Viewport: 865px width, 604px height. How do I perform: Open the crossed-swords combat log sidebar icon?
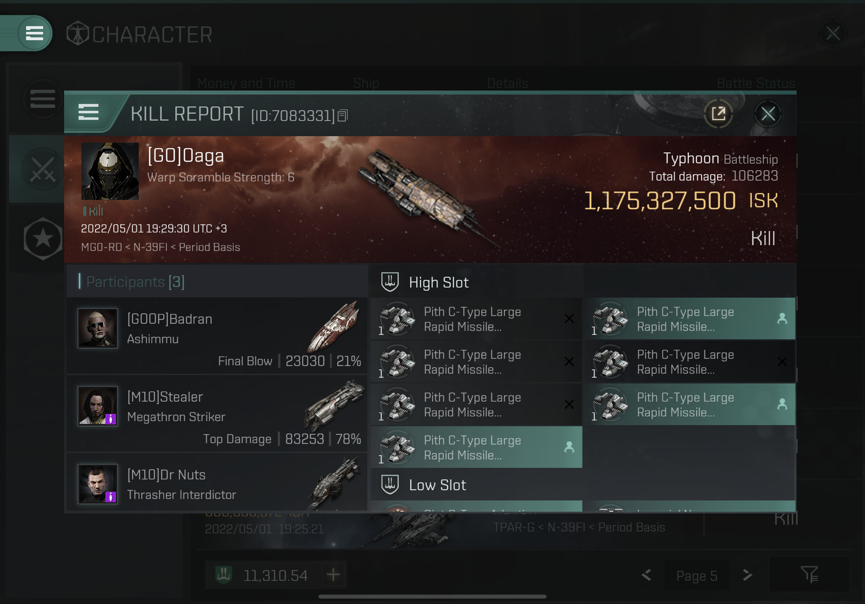point(43,169)
